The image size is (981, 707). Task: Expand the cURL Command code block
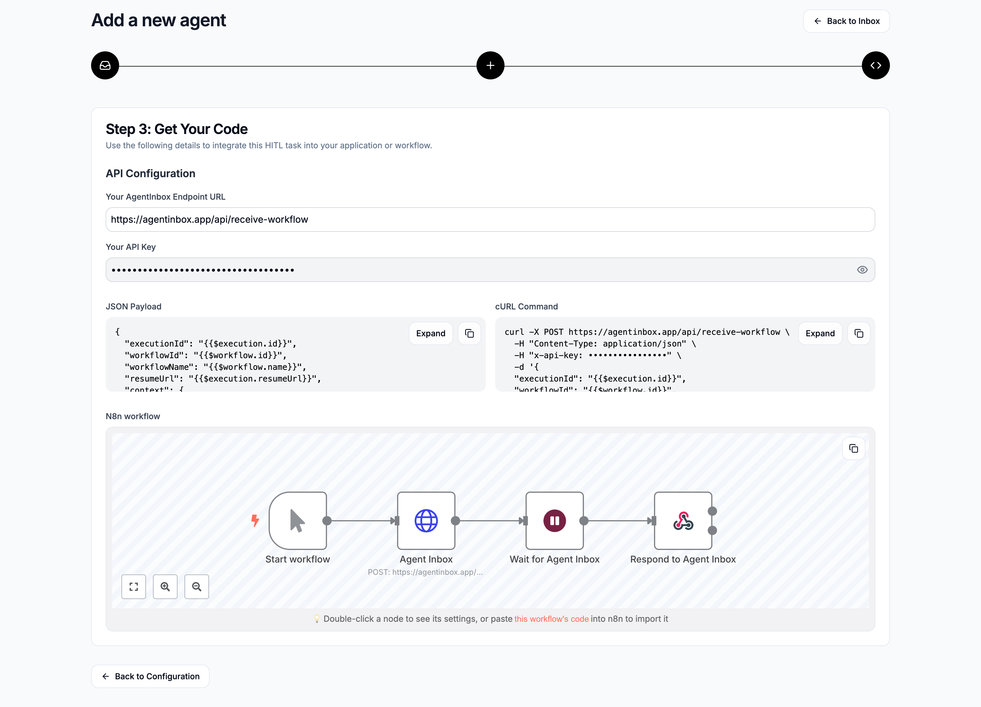[820, 333]
